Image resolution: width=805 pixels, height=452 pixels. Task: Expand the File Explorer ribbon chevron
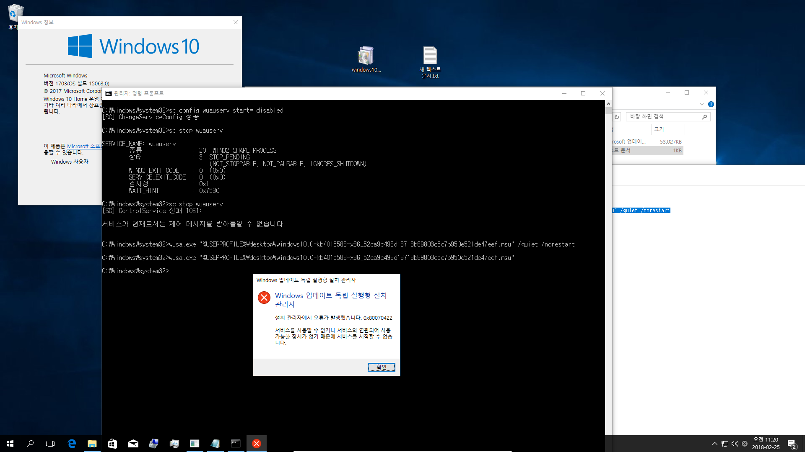(702, 104)
